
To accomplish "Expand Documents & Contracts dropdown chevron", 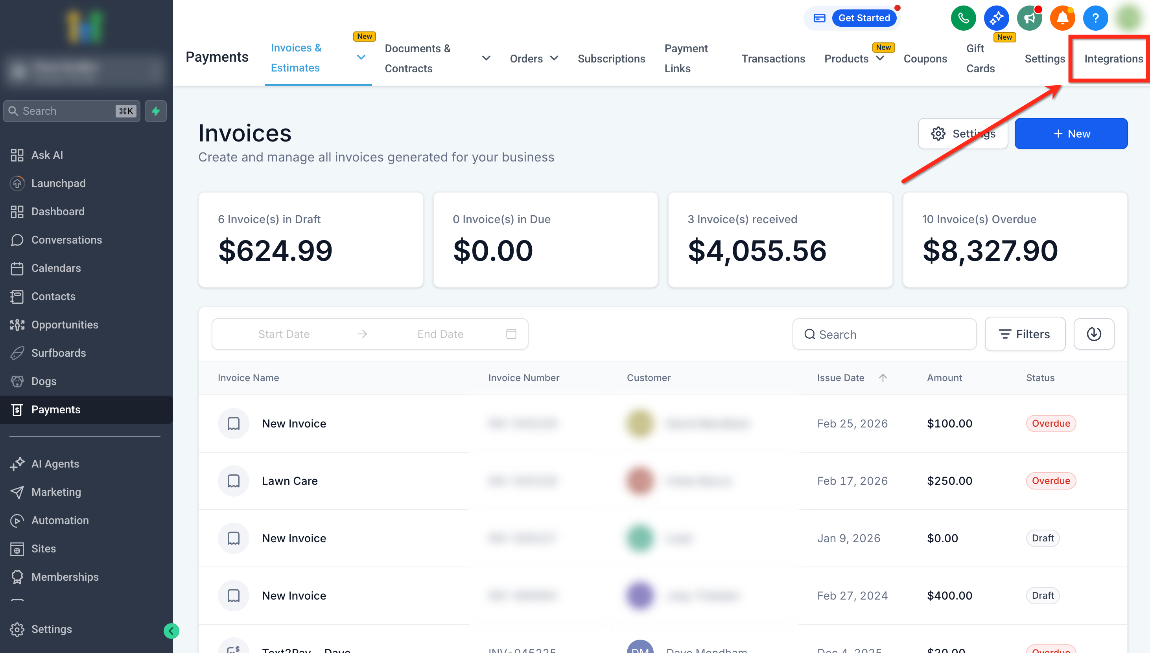I will click(x=486, y=58).
